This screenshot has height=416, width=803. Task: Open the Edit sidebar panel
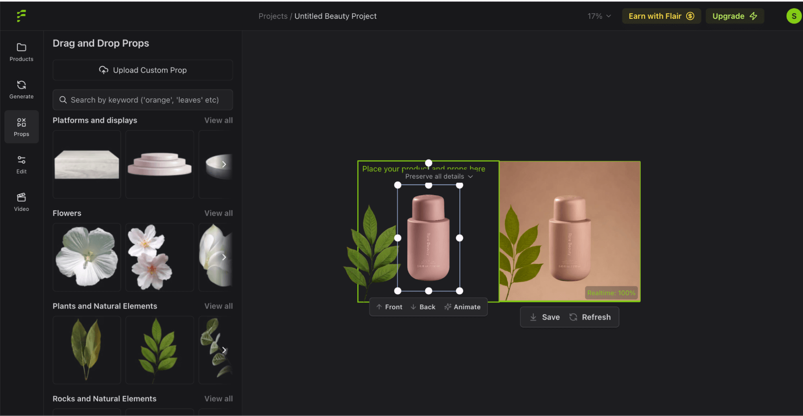pos(21,165)
